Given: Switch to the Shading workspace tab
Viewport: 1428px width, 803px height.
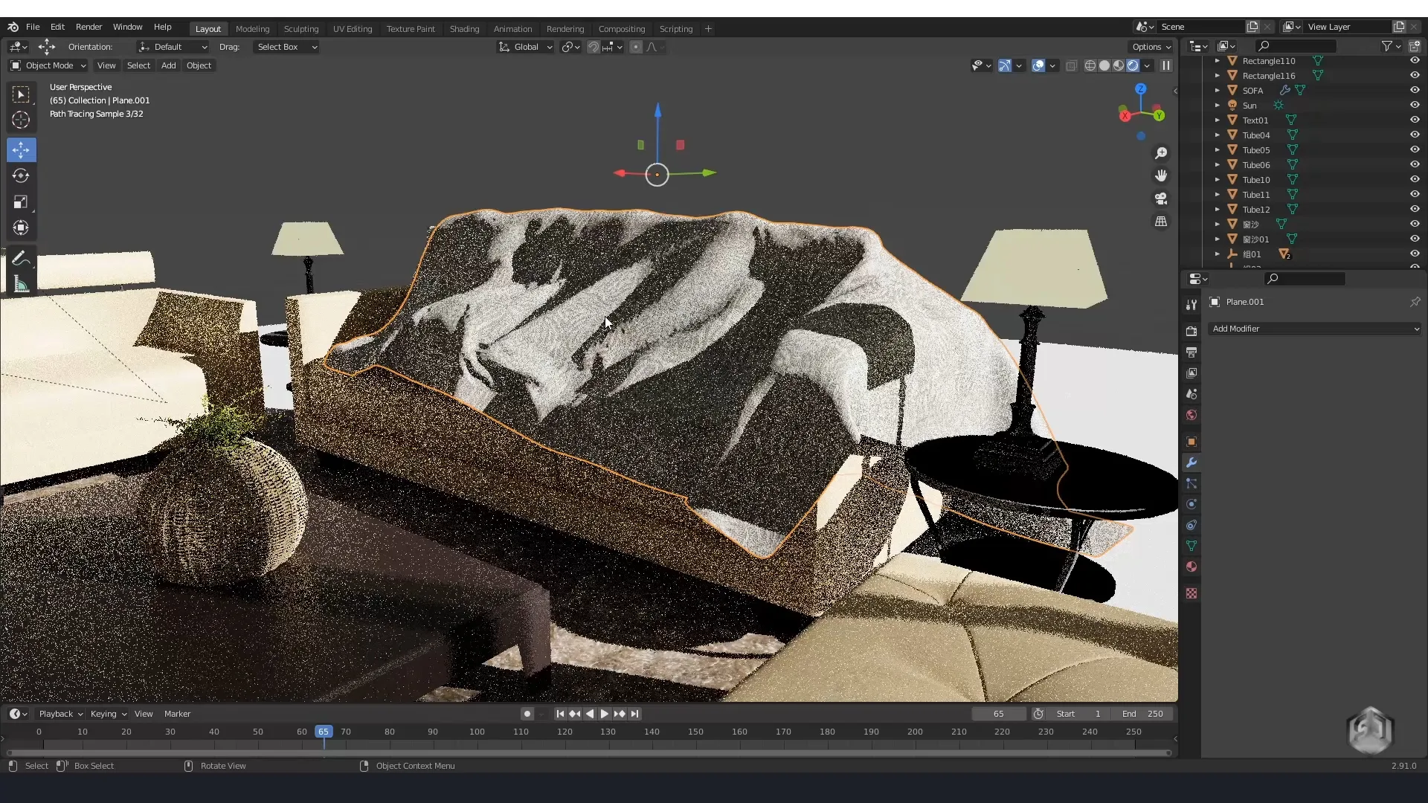Looking at the screenshot, I should coord(464,29).
